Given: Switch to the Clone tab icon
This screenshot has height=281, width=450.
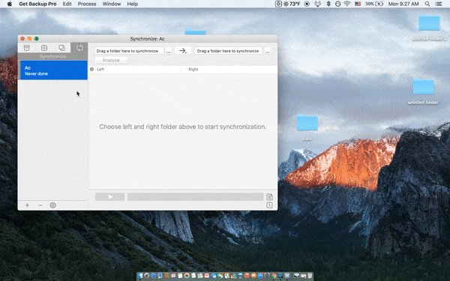Looking at the screenshot, I should coord(61,48).
